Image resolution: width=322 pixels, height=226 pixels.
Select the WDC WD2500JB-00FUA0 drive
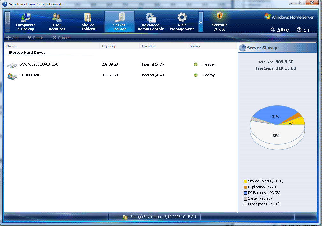click(x=120, y=65)
